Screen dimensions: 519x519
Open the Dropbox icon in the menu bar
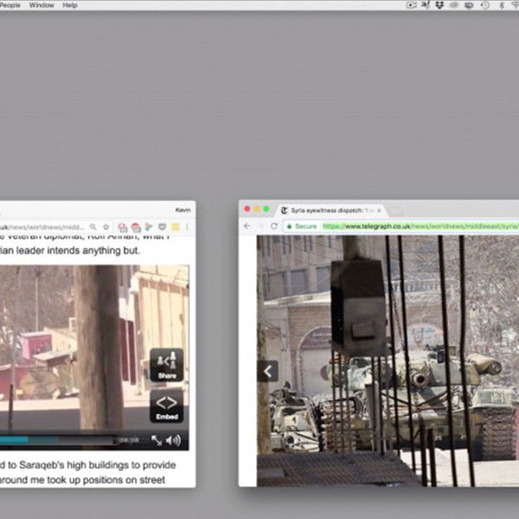coord(439,5)
